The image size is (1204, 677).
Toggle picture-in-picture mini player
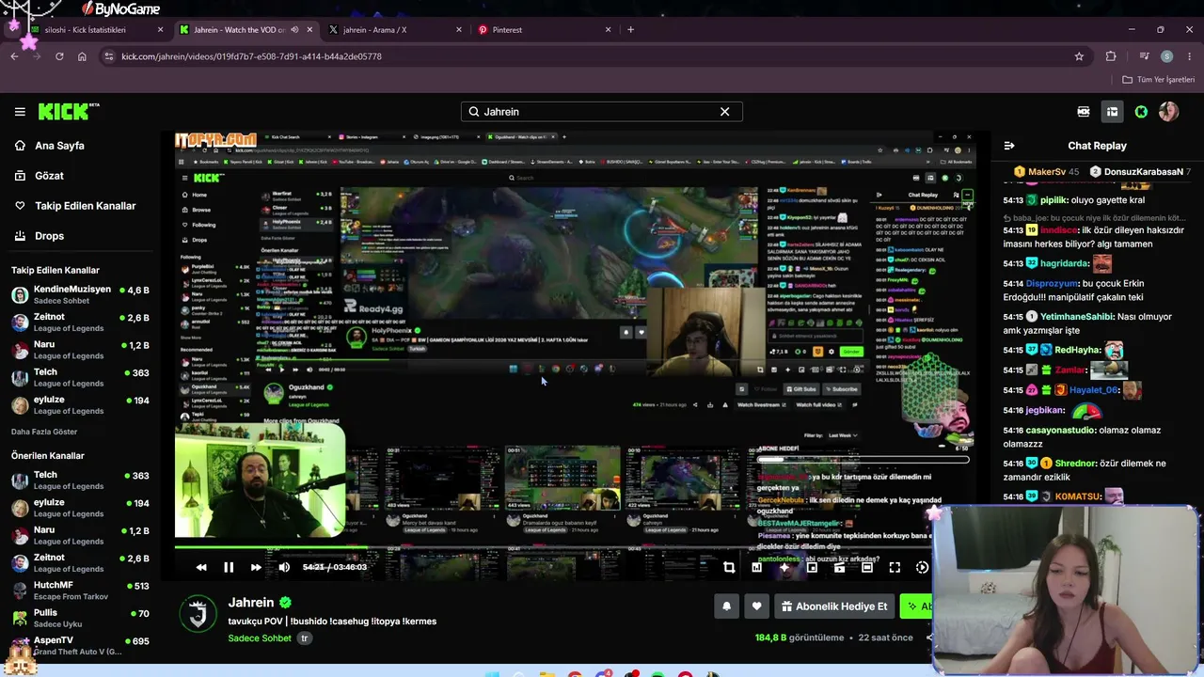click(812, 567)
